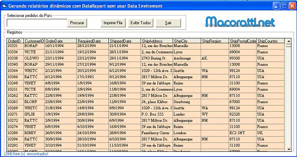Screen dimensions: 297x157
Task: Click the grid scrollbar down arrow
Action: tap(288, 149)
